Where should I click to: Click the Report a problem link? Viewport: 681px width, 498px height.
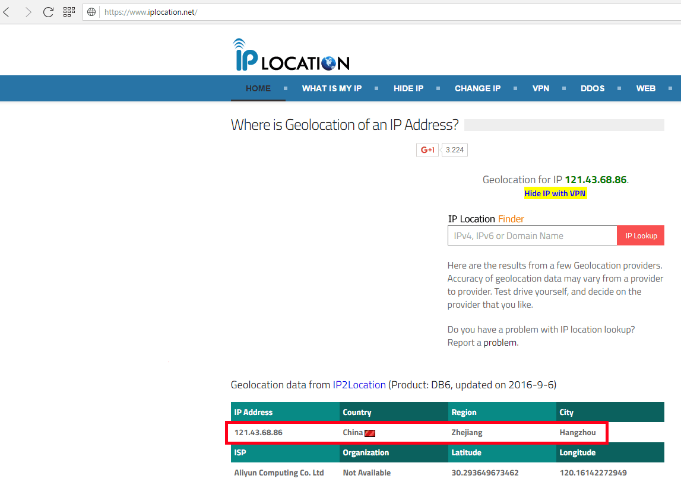pyautogui.click(x=501, y=343)
